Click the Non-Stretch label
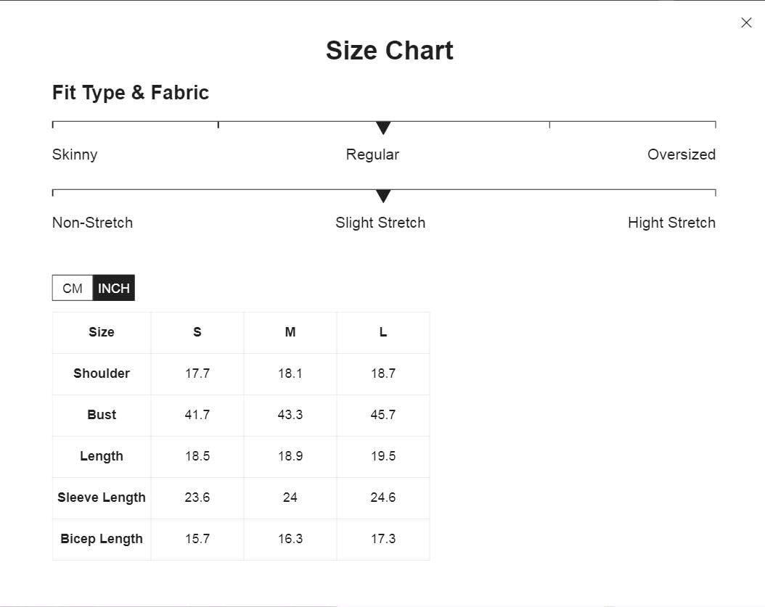 92,223
